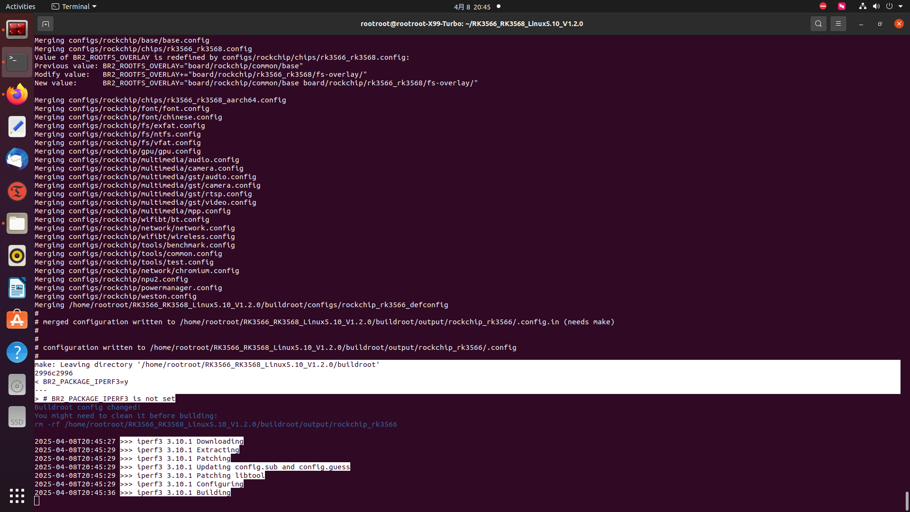Expand system menu arrow in top bar
Viewport: 910px width, 512px height.
coord(901,7)
